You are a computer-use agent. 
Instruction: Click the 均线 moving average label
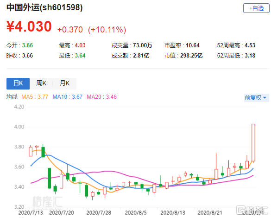coord(12,97)
